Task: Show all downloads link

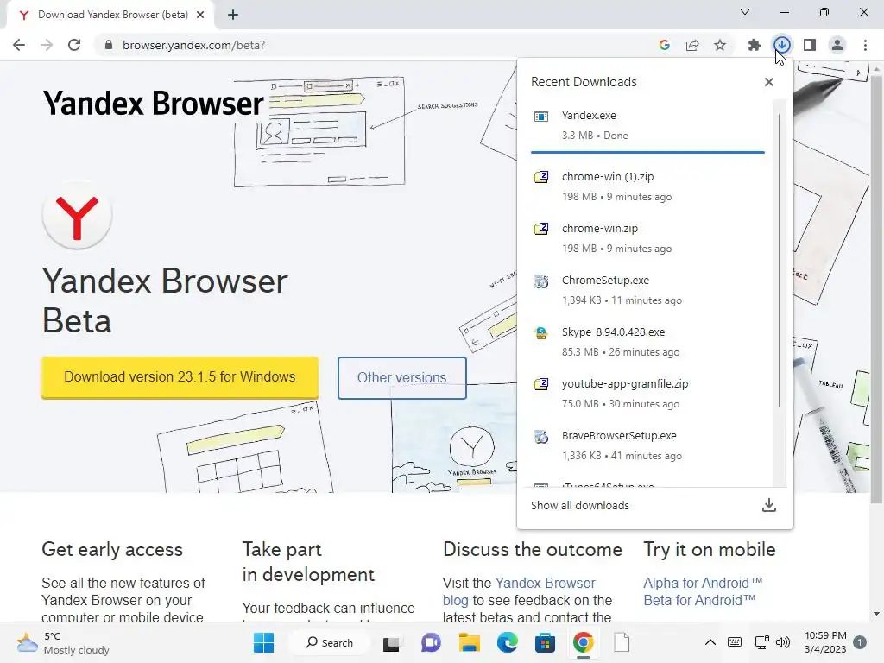Action: [579, 506]
